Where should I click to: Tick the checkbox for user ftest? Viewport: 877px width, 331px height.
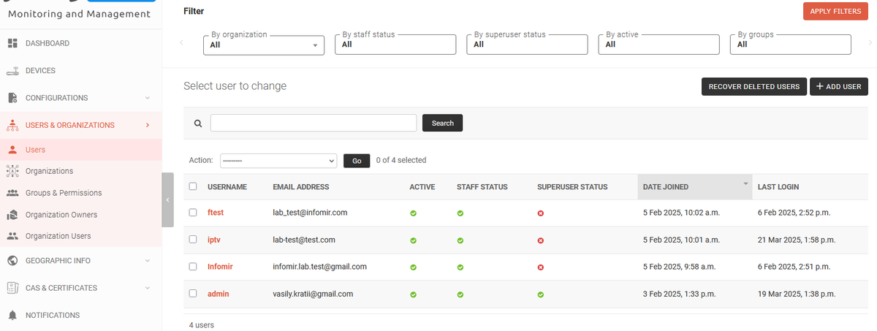pyautogui.click(x=193, y=213)
